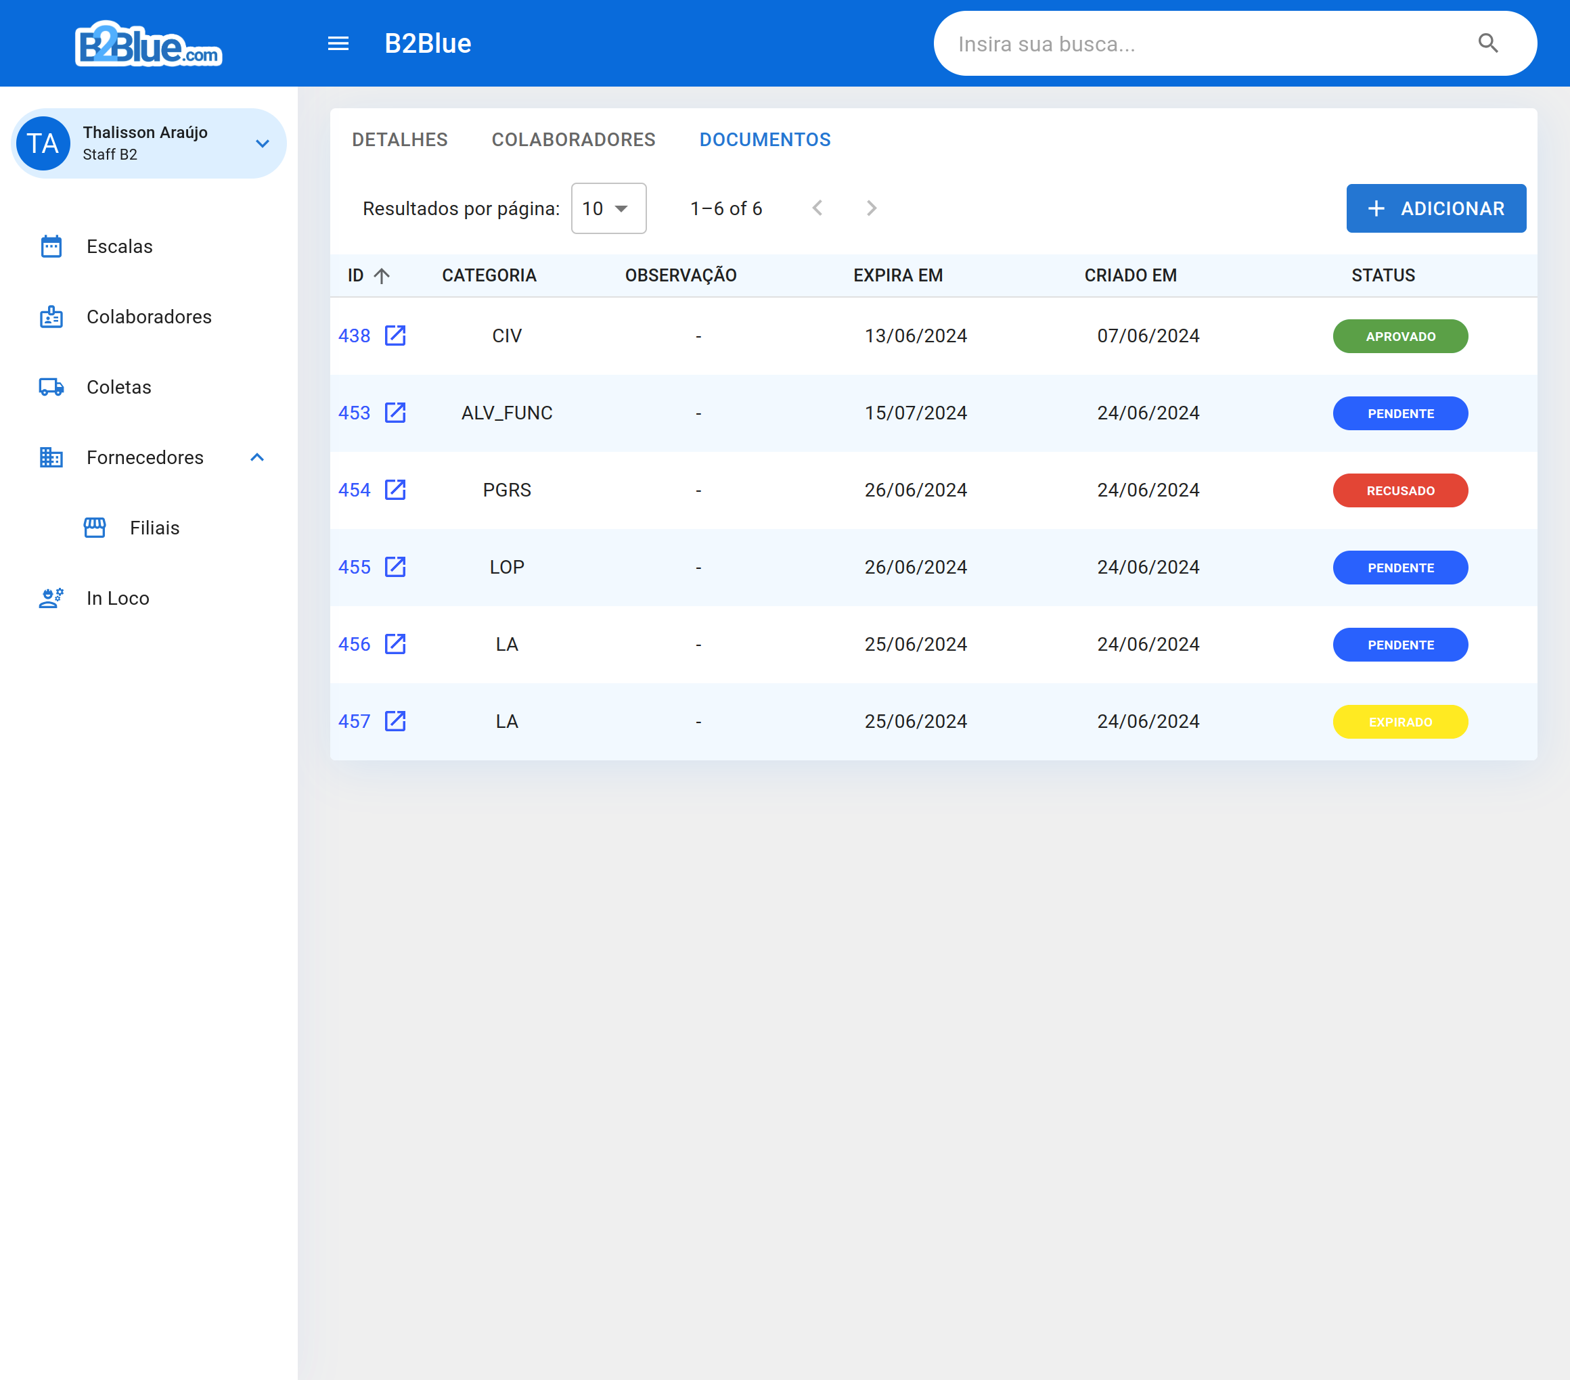Open document 438 via external link icon

(395, 336)
